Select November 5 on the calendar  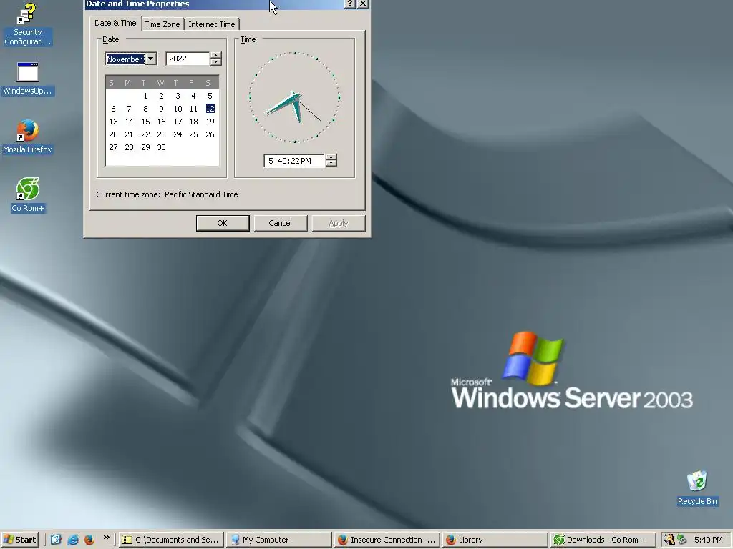210,96
